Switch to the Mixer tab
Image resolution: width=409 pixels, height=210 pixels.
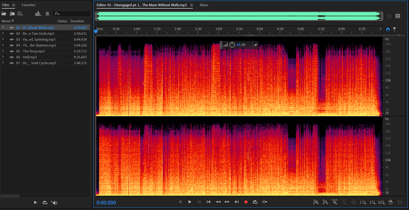coord(204,5)
